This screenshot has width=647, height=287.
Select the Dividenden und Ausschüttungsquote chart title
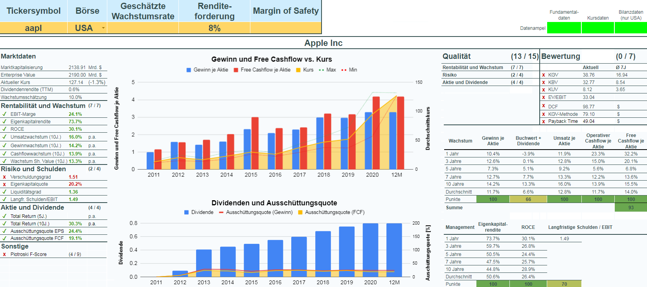pyautogui.click(x=274, y=203)
